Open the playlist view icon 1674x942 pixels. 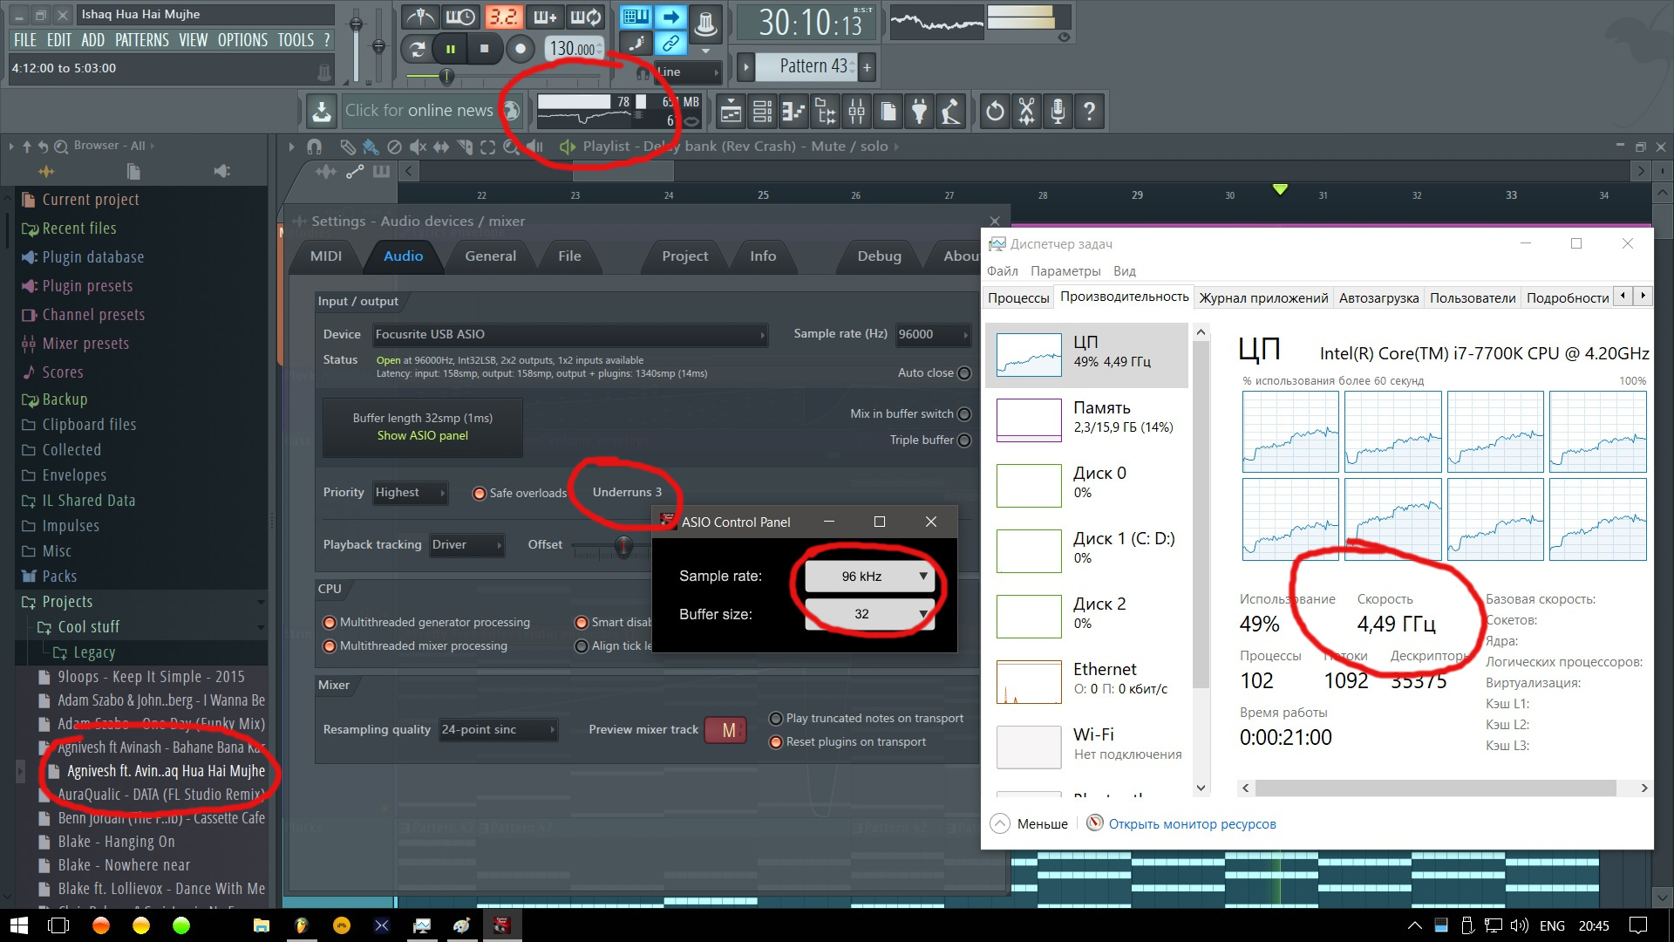click(x=731, y=112)
